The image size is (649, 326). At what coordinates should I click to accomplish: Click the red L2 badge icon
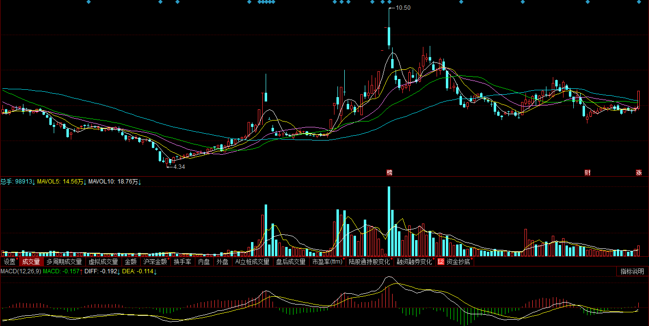[440, 262]
